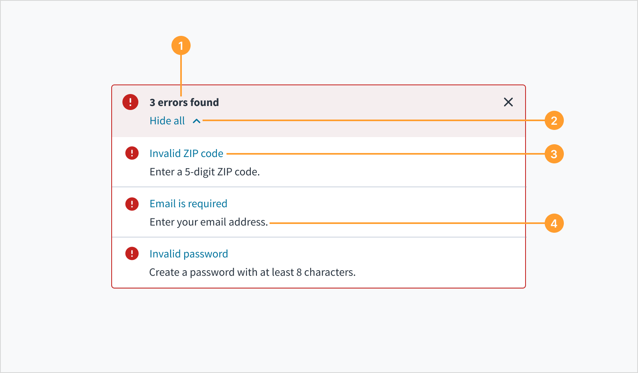Viewport: 638px width, 373px height.
Task: Click the orange annotation badge numbered 2
Action: (554, 120)
